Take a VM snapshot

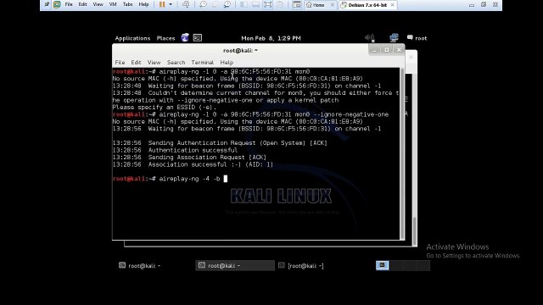pyautogui.click(x=203, y=4)
